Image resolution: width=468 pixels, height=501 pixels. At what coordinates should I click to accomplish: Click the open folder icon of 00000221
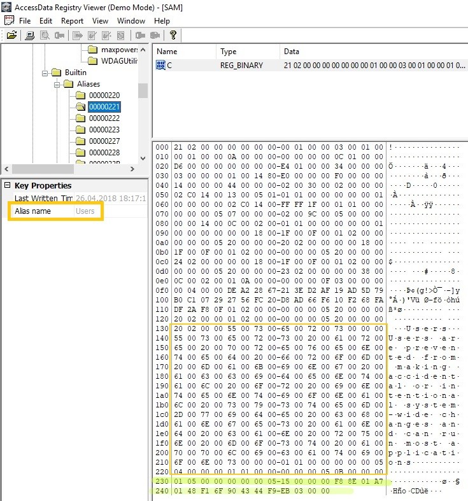point(81,107)
